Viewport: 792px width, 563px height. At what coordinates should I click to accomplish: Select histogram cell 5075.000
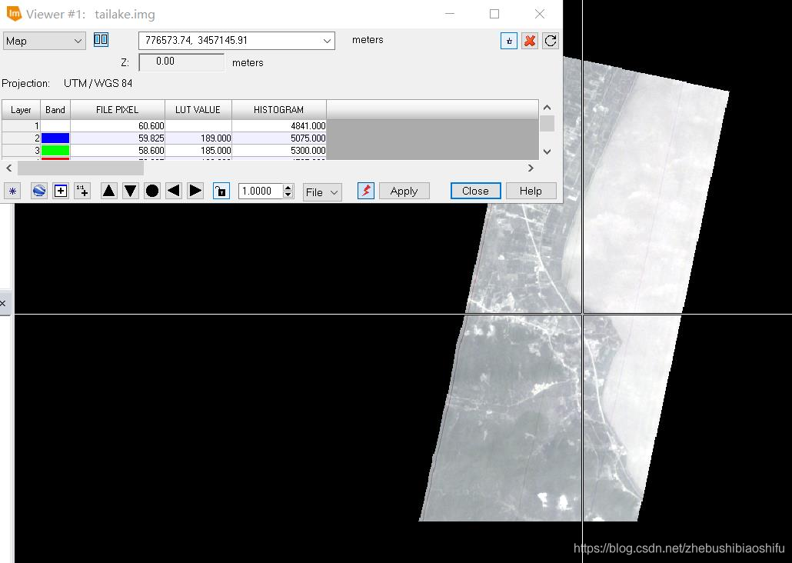tap(279, 138)
